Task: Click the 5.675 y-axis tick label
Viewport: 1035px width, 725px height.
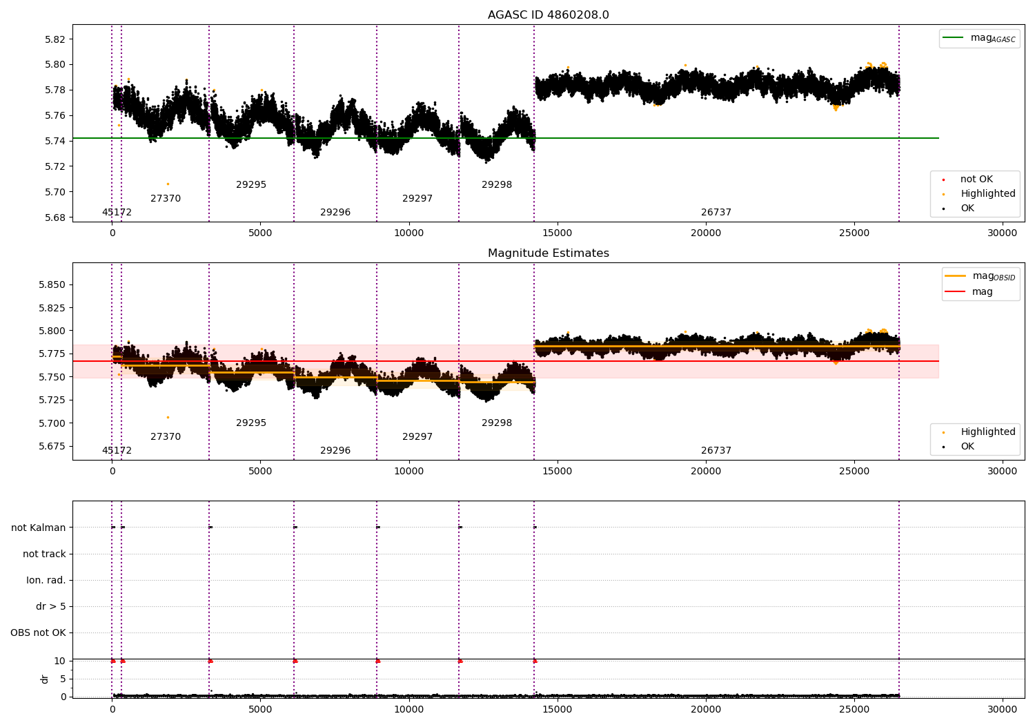Action: (x=51, y=446)
